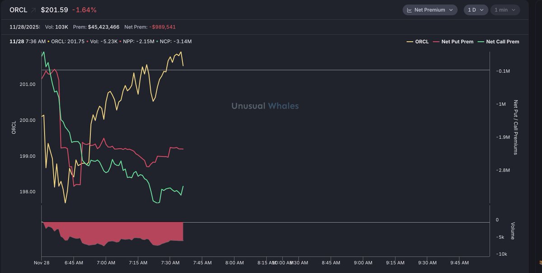
Task: Click the Net Prem value -$989,541
Action: [158, 27]
